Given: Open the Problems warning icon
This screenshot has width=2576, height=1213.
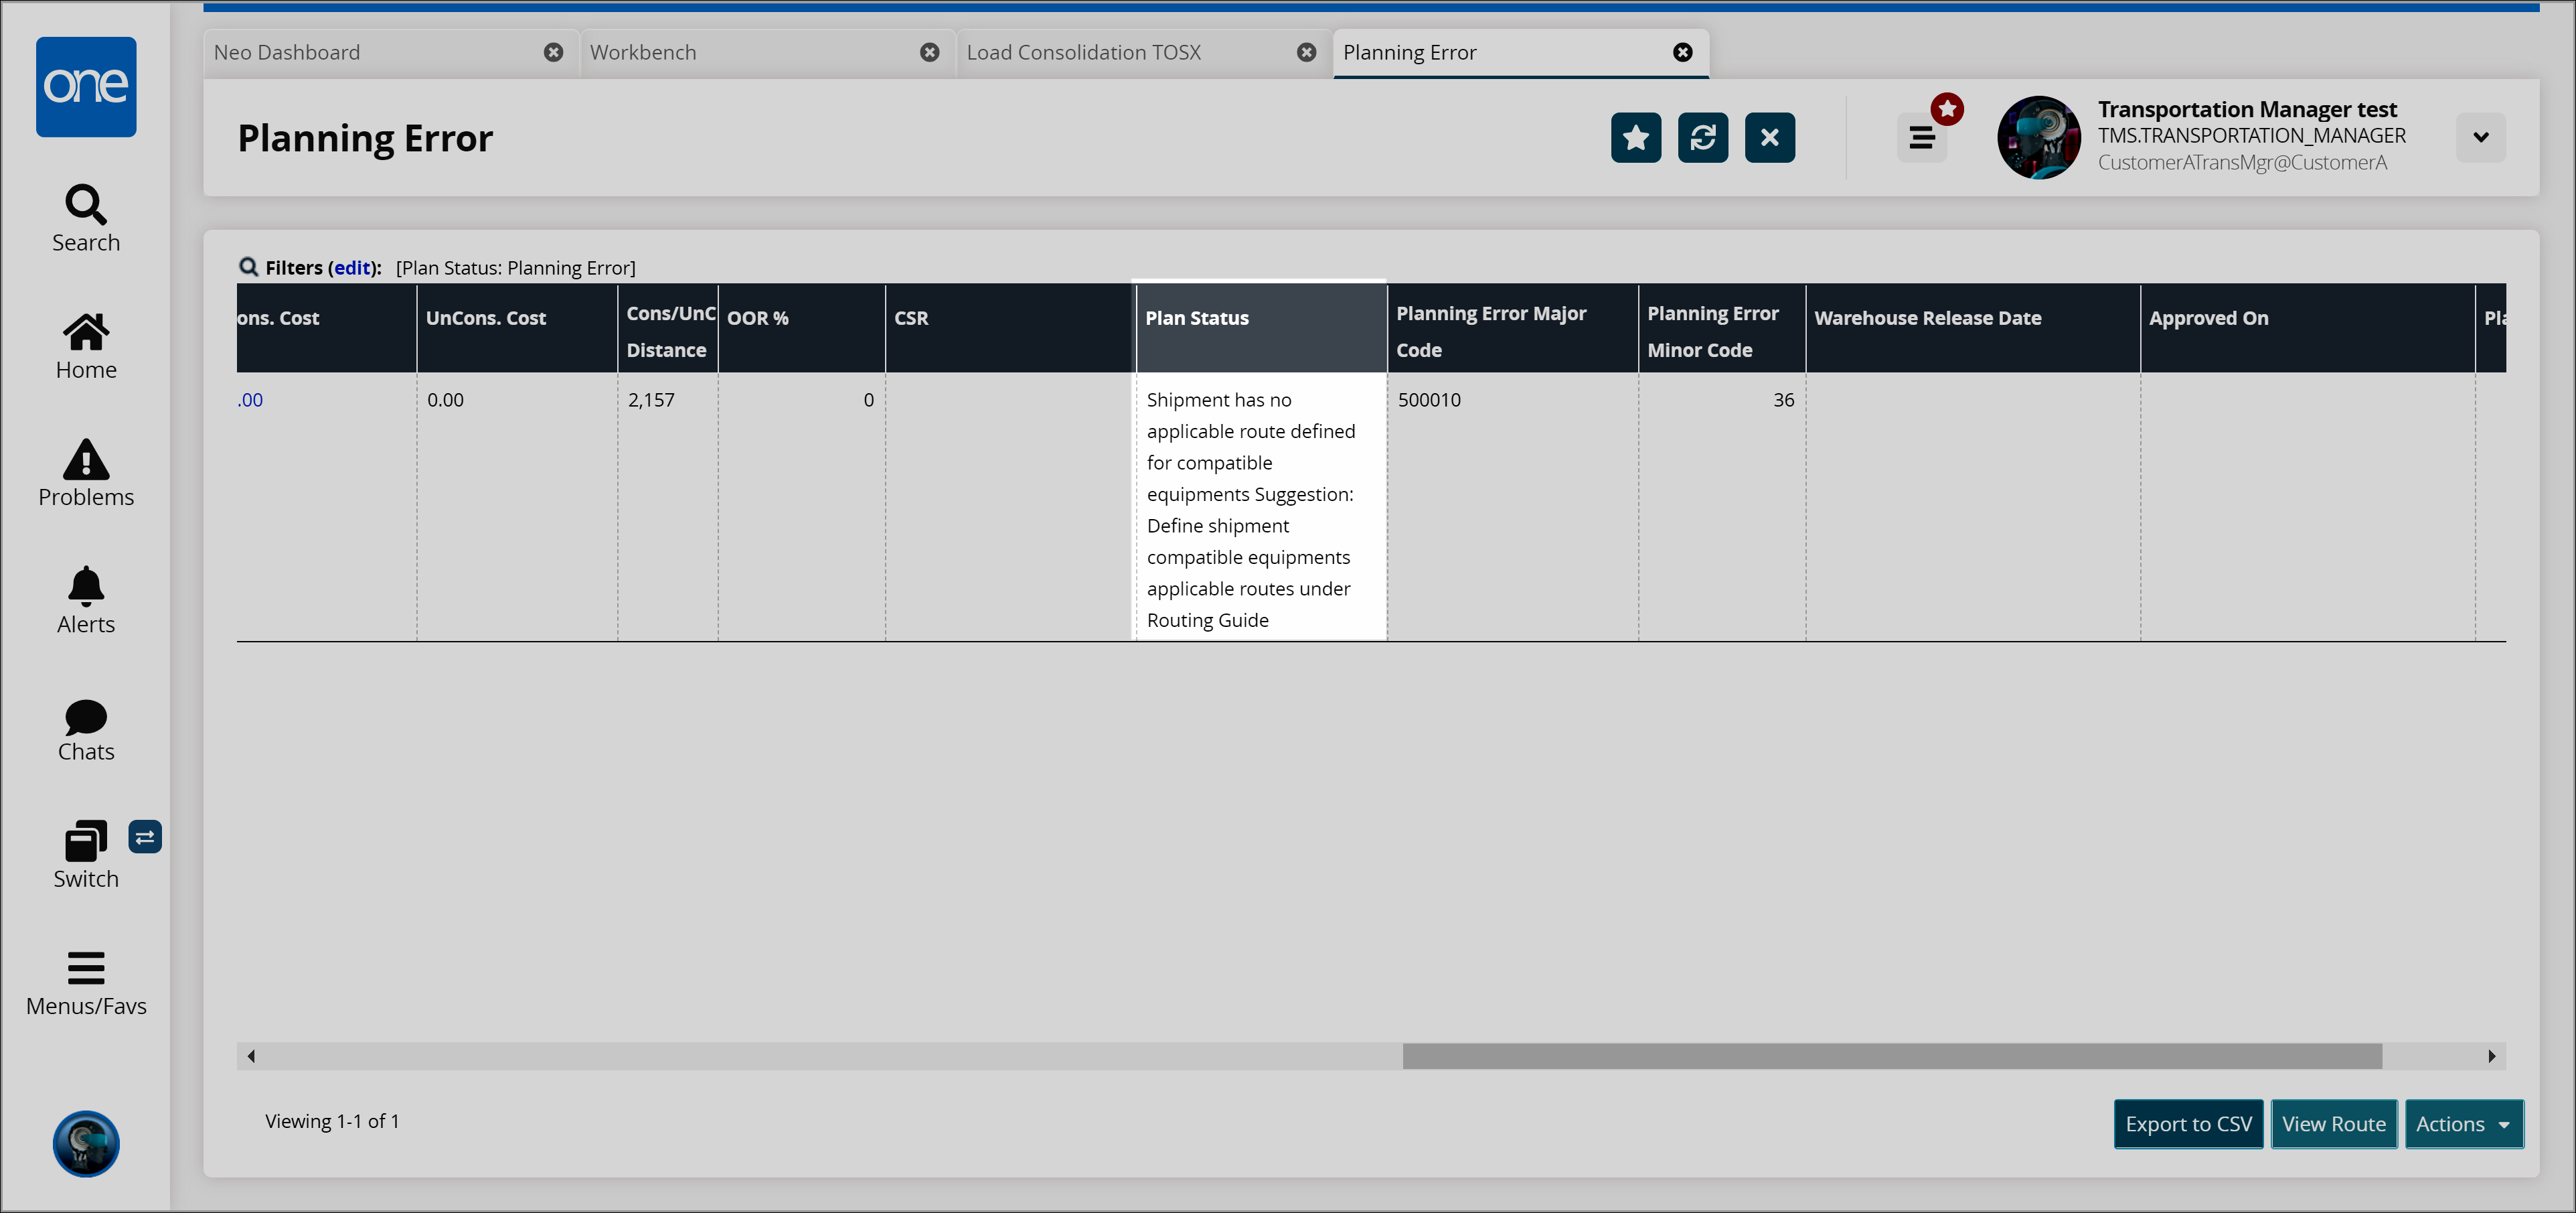Looking at the screenshot, I should point(86,472).
